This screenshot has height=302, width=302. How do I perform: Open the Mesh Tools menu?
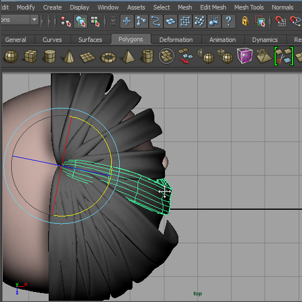click(249, 7)
